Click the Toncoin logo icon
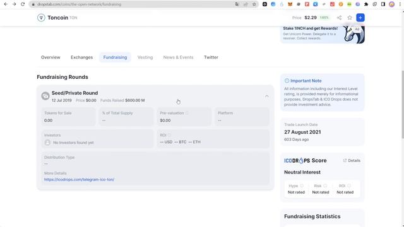 [41, 18]
